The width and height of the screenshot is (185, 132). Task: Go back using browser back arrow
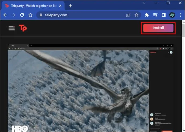coord(5,15)
